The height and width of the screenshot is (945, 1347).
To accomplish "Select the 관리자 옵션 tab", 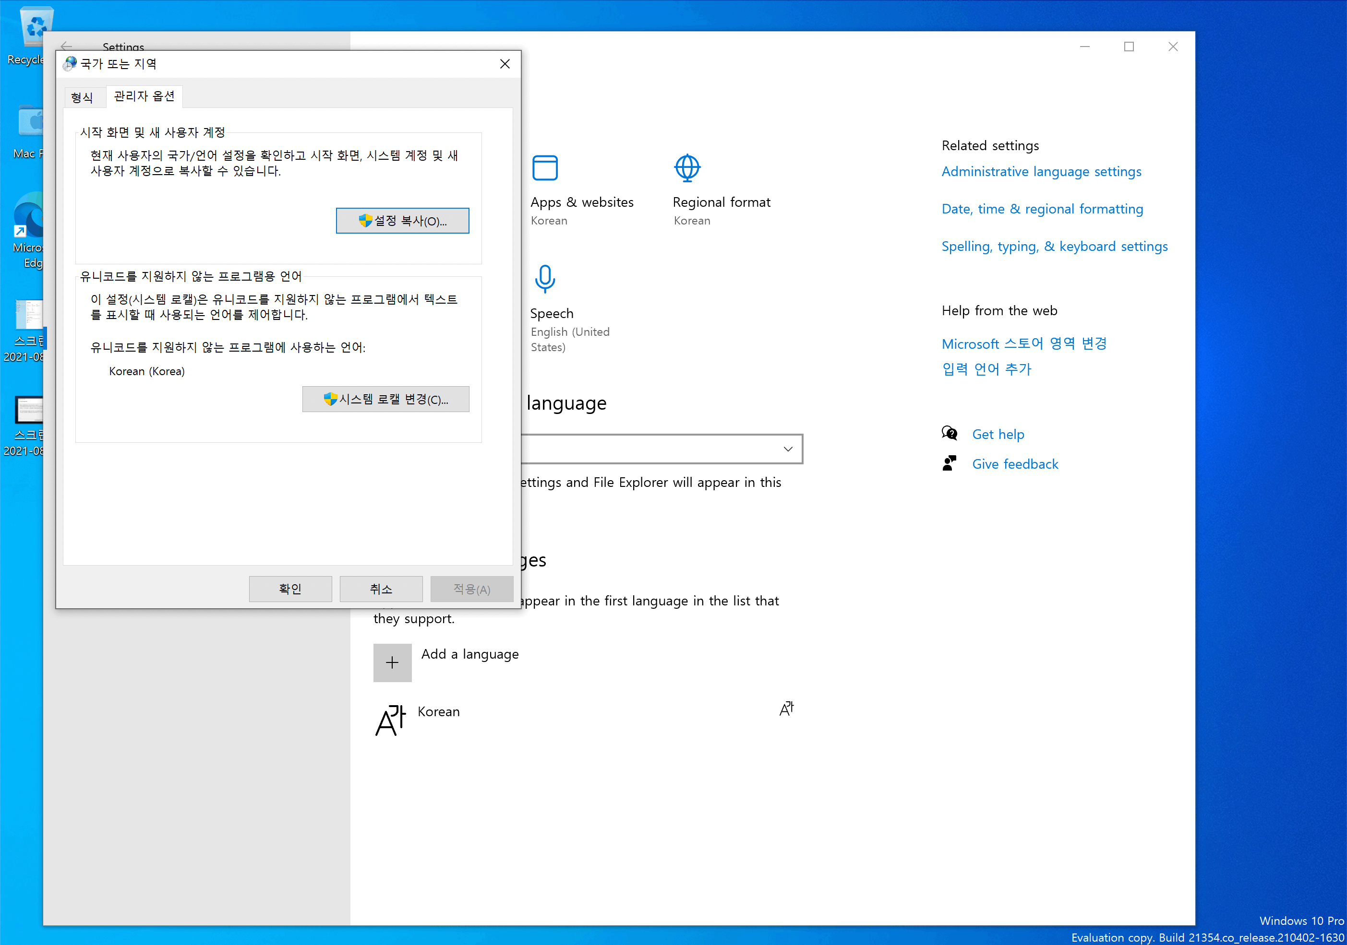I will 144,96.
